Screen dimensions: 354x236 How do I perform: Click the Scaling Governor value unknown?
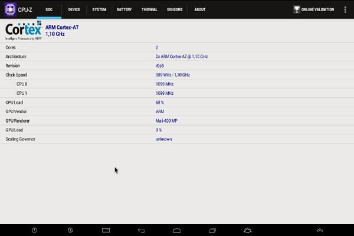point(163,139)
